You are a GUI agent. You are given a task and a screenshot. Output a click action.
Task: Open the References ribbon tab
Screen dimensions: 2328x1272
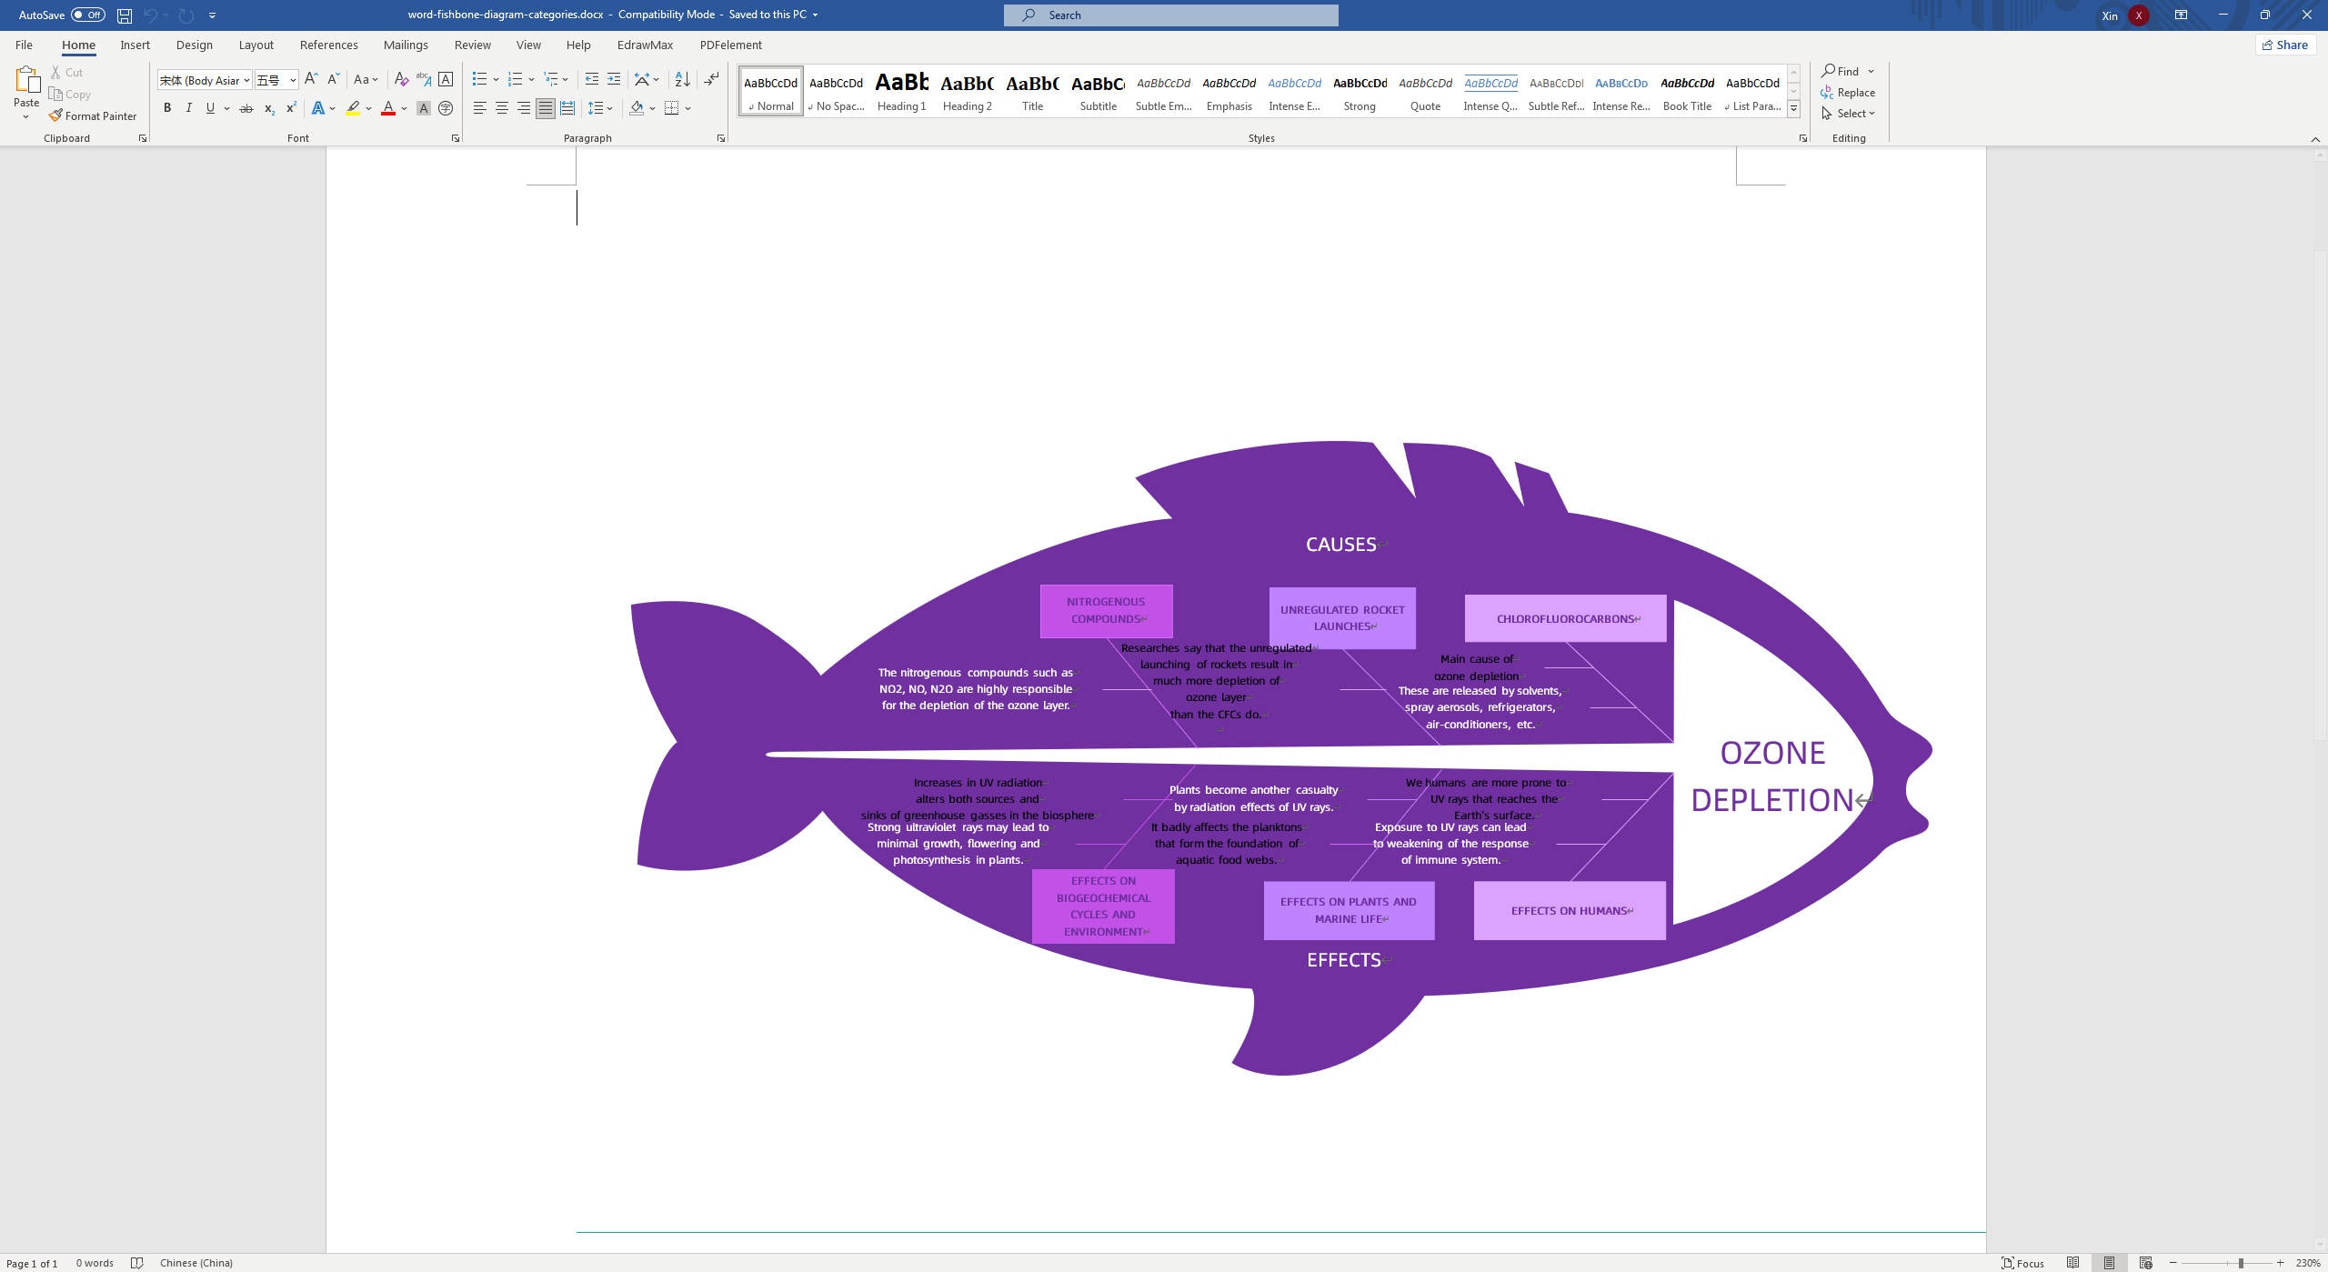point(328,45)
